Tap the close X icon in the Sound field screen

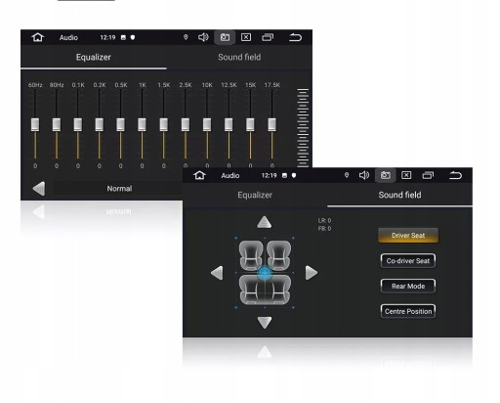click(x=406, y=175)
